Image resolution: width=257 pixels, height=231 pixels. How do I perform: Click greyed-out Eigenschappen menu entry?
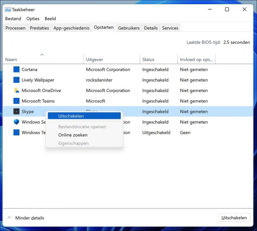(84, 143)
